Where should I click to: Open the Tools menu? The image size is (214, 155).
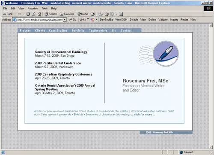[45, 9]
